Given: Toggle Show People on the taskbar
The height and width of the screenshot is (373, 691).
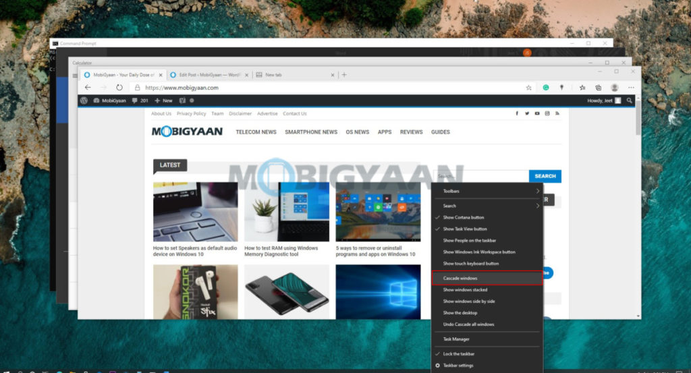Looking at the screenshot, I should 487,240.
